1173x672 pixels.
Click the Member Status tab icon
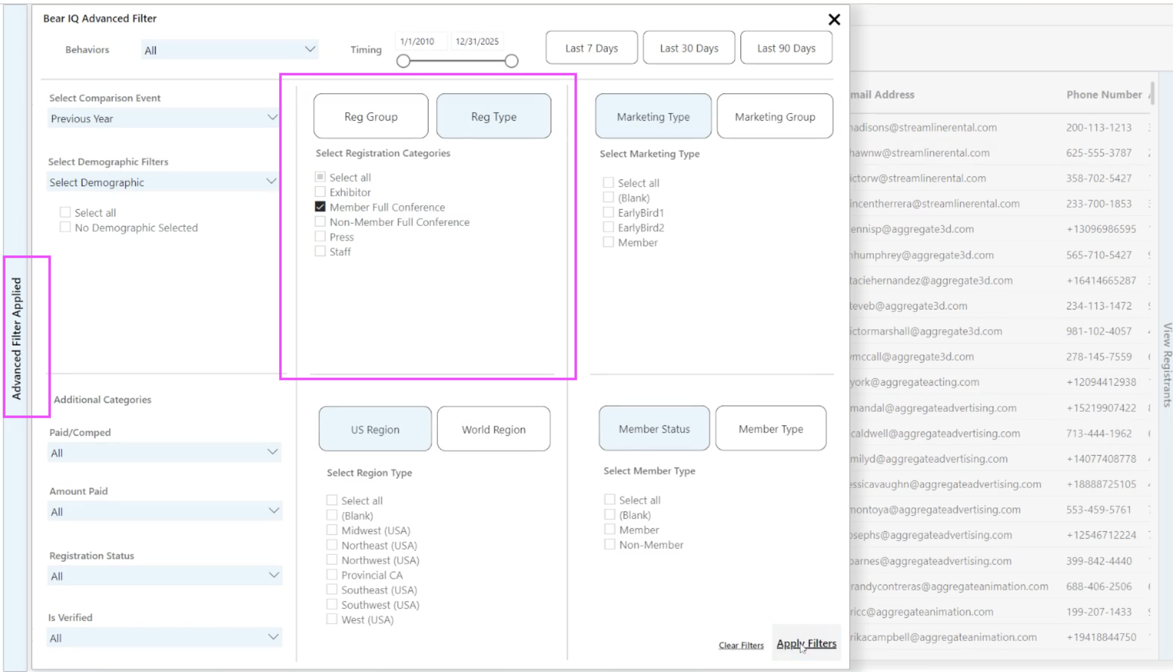click(654, 428)
